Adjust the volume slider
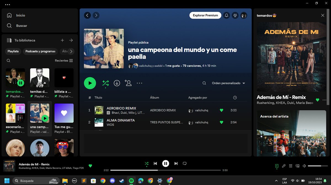This screenshot has height=185, width=331. 317,166
